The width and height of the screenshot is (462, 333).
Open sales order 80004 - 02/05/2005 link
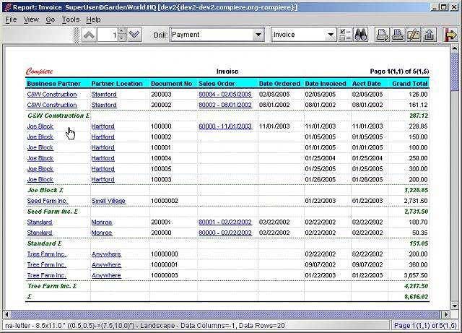pyautogui.click(x=225, y=95)
